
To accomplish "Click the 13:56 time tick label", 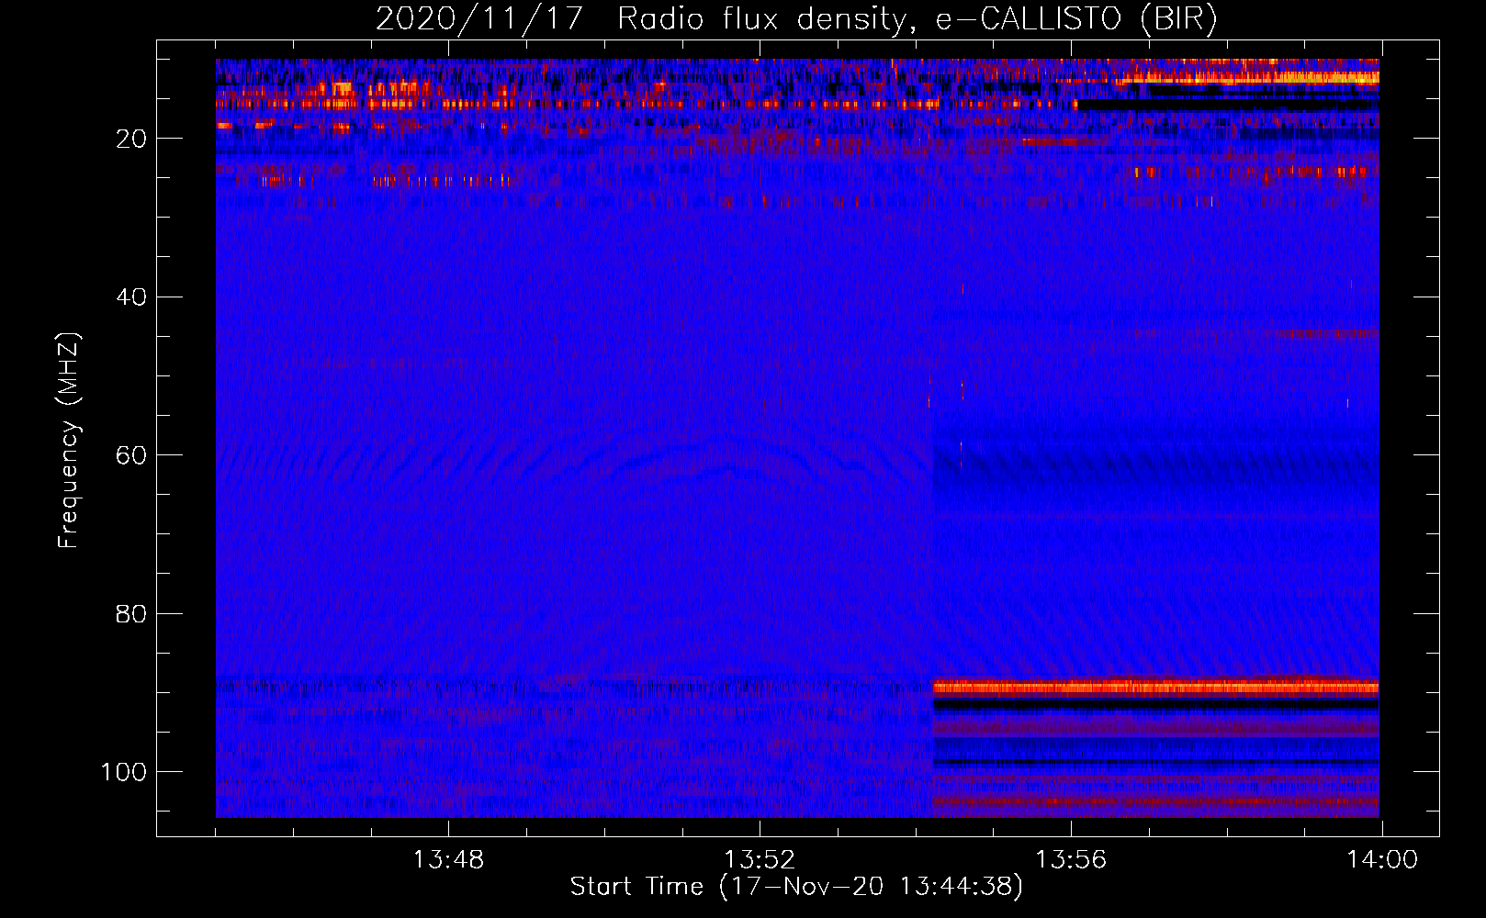I will [x=1071, y=860].
